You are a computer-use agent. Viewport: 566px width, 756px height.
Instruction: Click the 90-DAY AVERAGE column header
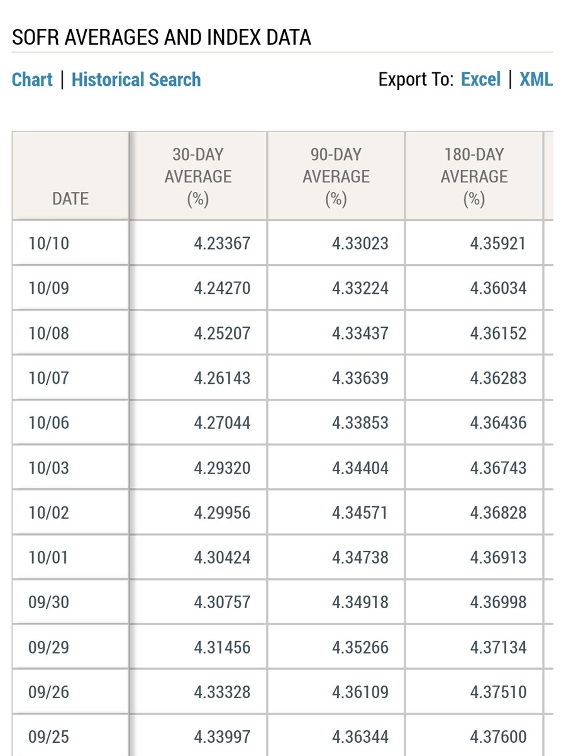coord(336,177)
